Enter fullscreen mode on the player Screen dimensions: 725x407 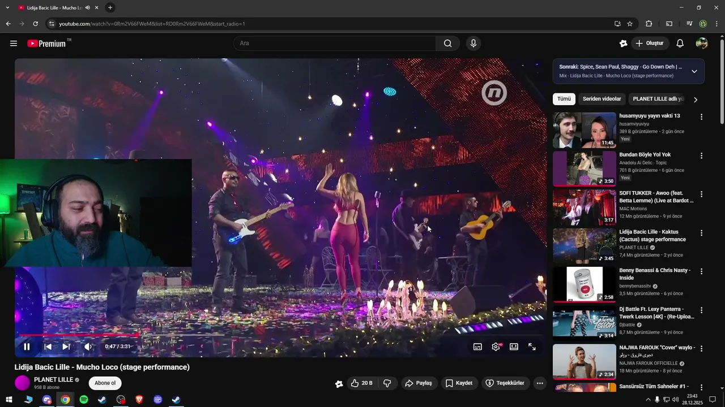point(532,347)
